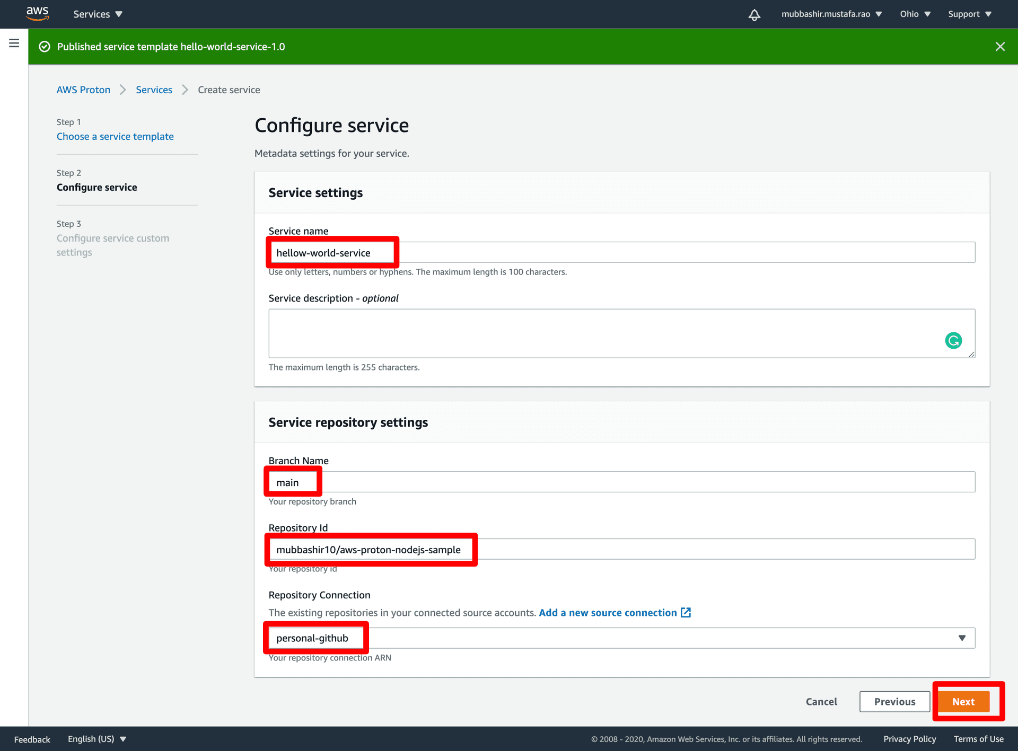1018x751 pixels.
Task: Click the Previous button to go back
Action: [894, 701]
